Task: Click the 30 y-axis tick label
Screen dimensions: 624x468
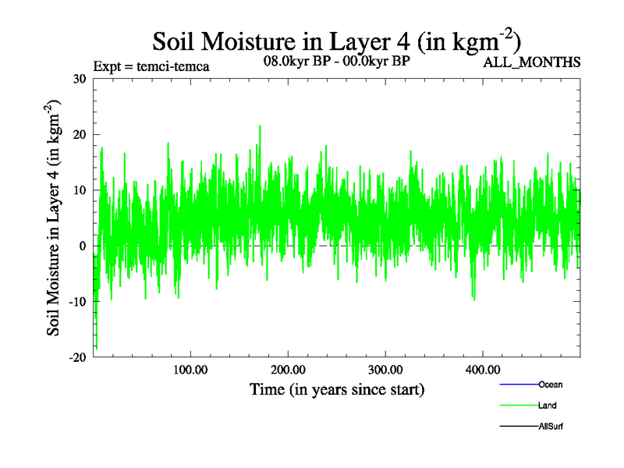Action: coord(79,79)
